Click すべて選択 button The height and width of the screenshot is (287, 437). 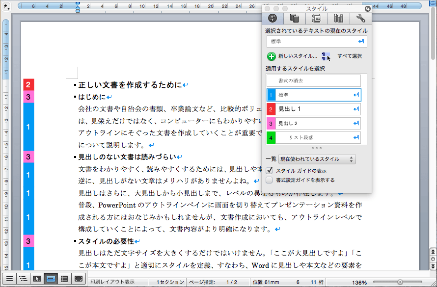pyautogui.click(x=350, y=56)
